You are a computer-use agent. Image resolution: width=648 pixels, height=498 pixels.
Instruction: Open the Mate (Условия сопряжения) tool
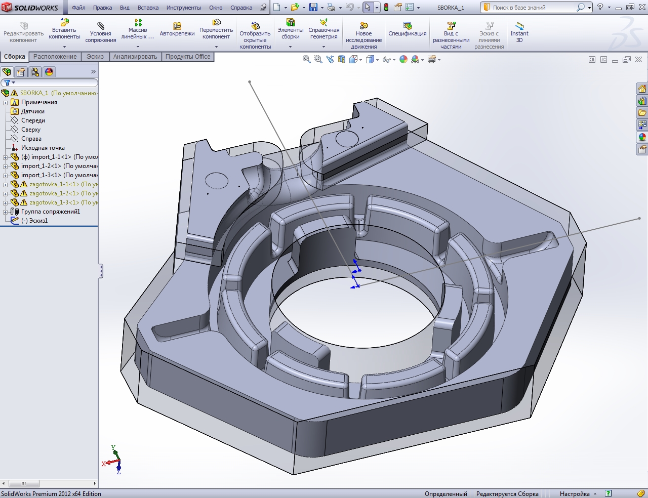pyautogui.click(x=100, y=26)
